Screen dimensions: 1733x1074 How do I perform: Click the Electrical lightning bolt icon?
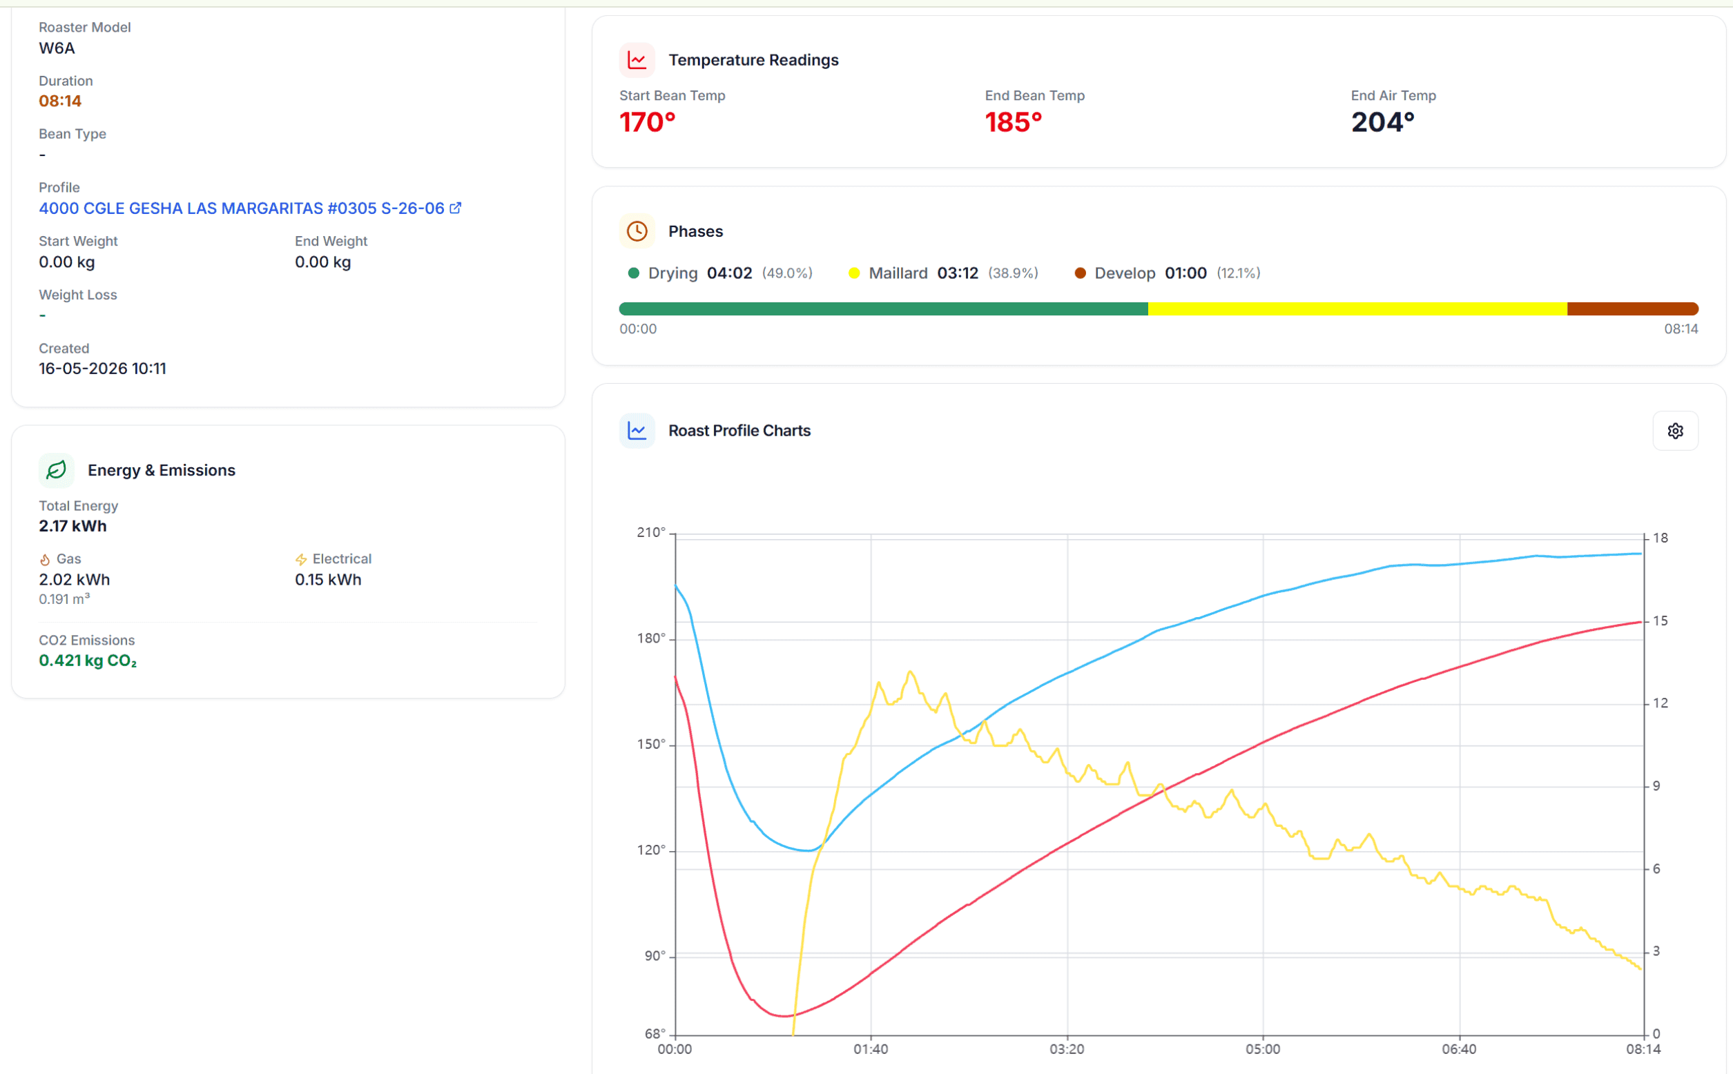click(300, 560)
